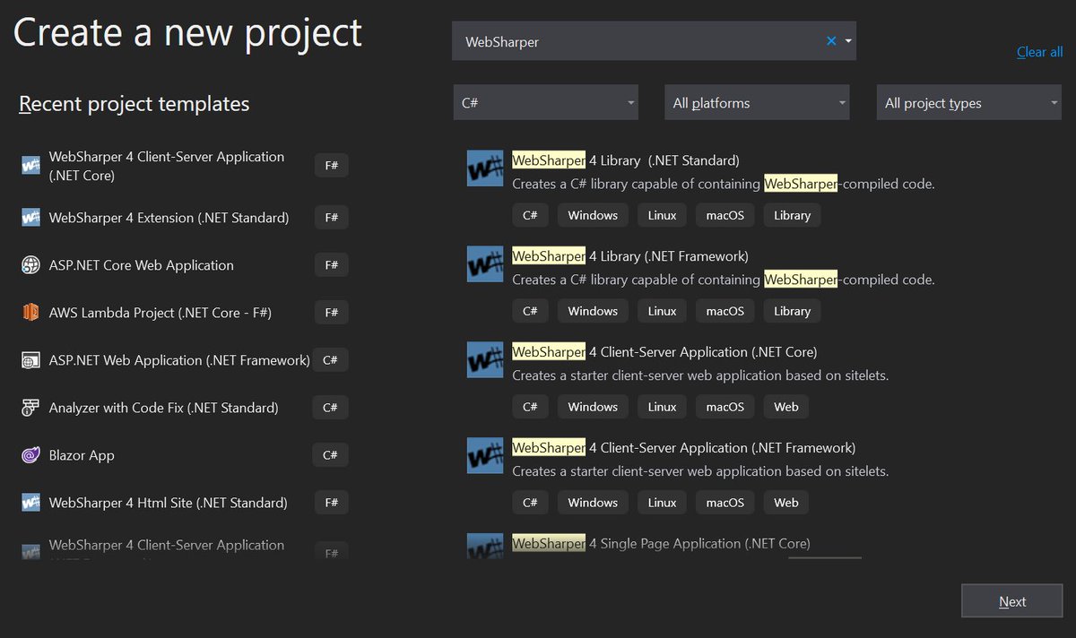
Task: Clear the search with the blue X icon
Action: coord(829,40)
